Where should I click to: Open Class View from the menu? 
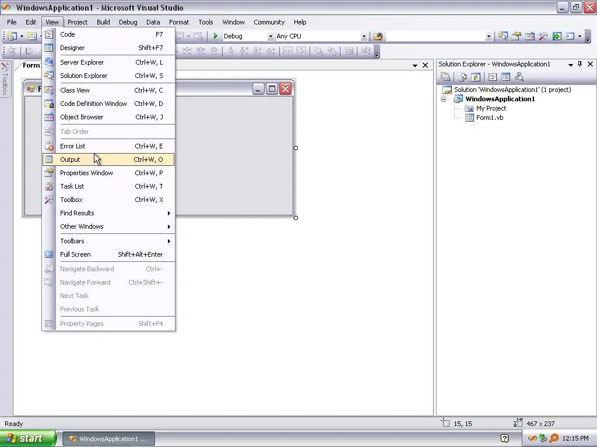coord(108,90)
